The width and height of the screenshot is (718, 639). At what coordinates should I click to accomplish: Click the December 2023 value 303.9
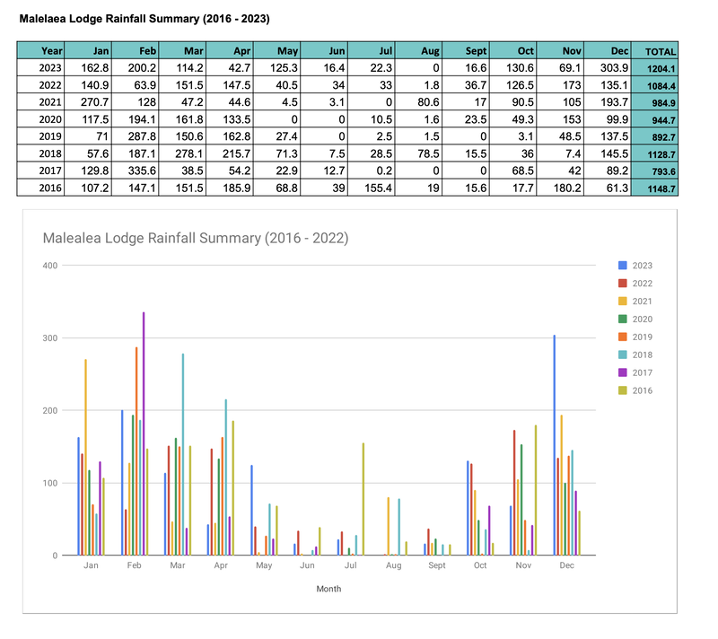[x=608, y=67]
